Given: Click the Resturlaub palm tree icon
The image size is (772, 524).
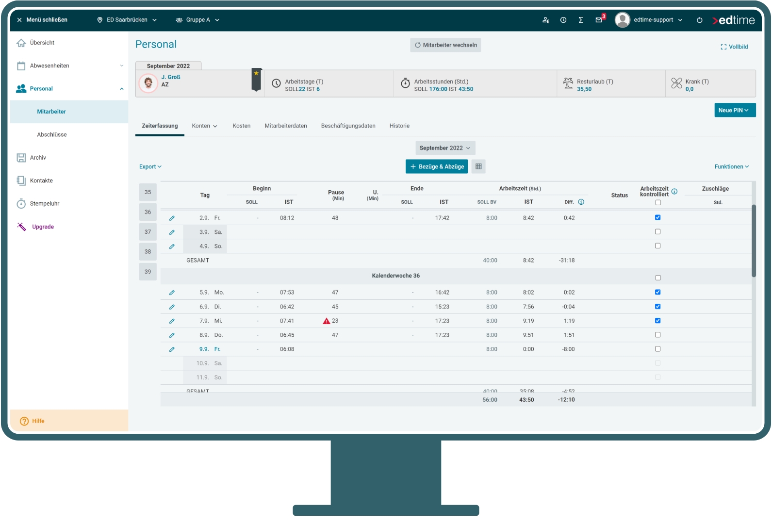Looking at the screenshot, I should tap(568, 83).
